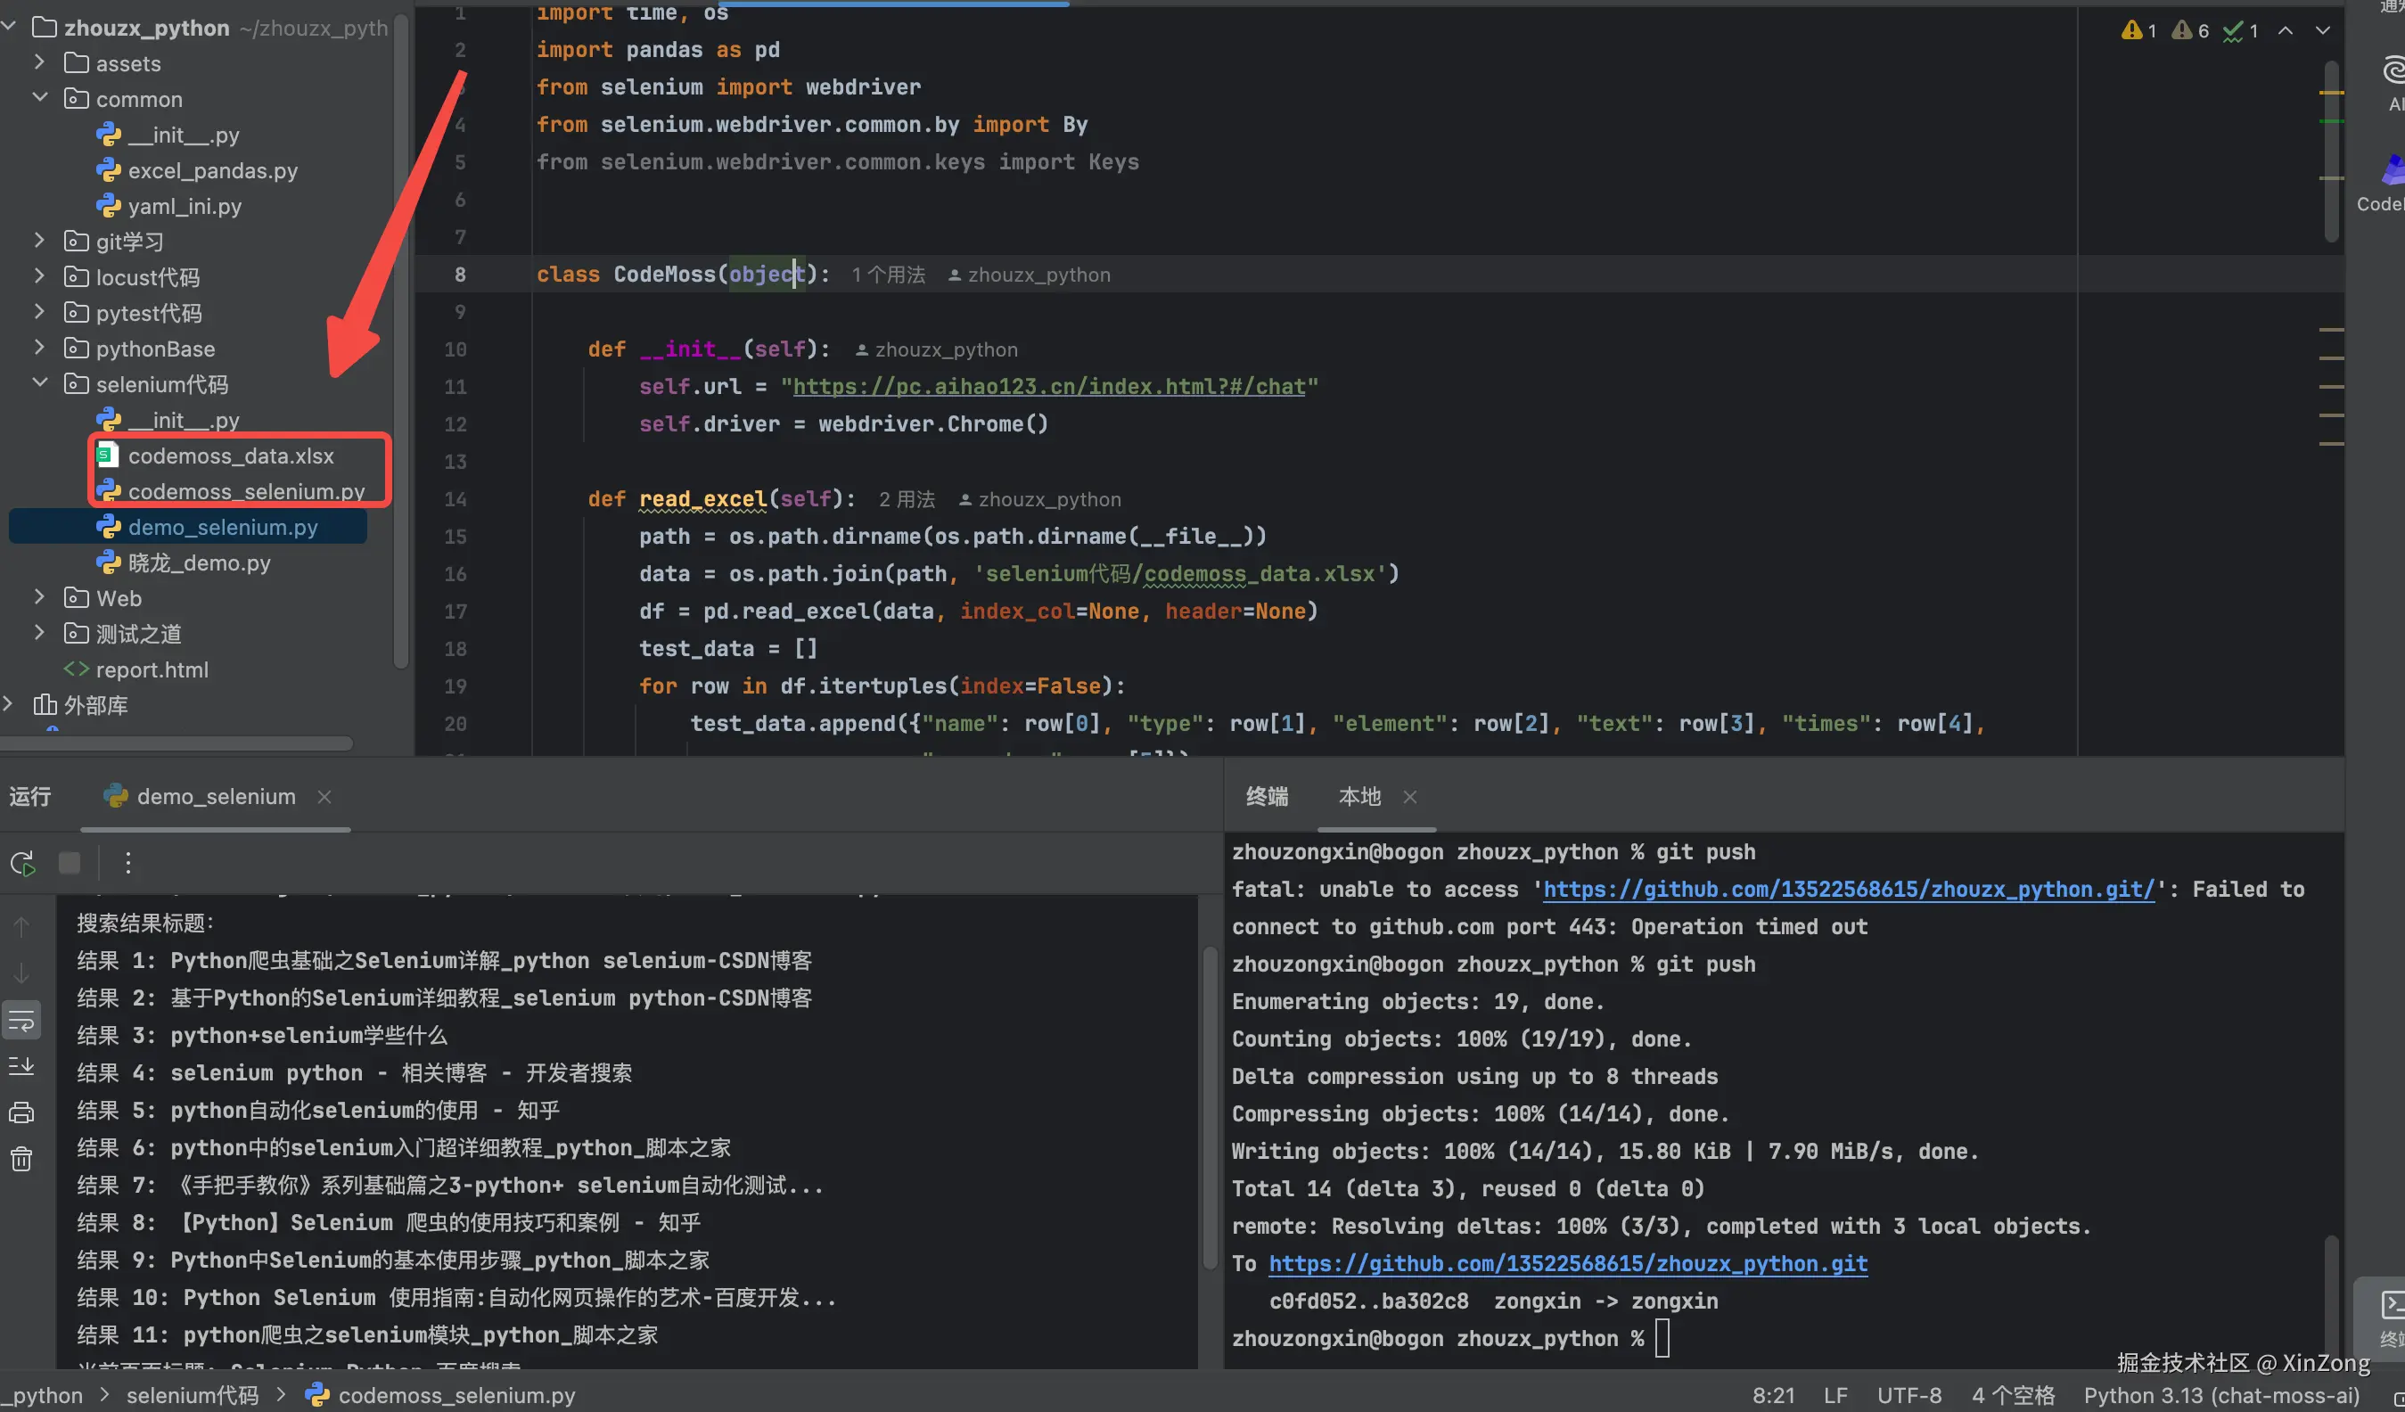Click the print output icon
The height and width of the screenshot is (1412, 2405).
pos(22,1112)
